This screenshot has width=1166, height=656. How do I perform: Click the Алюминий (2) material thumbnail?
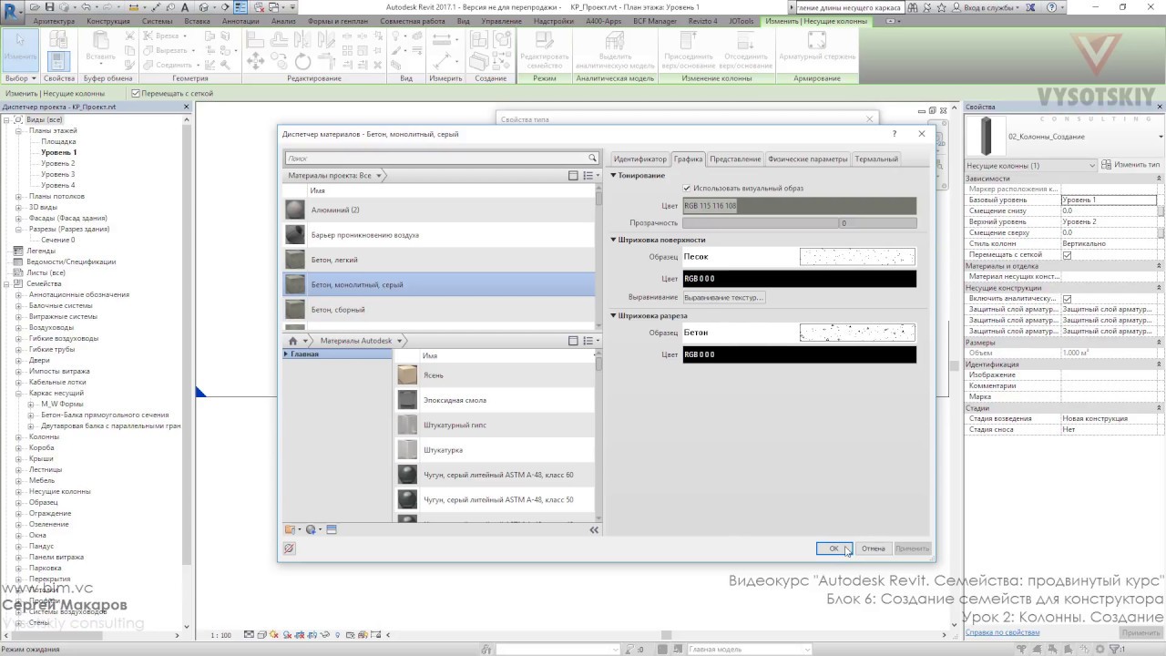(x=294, y=210)
